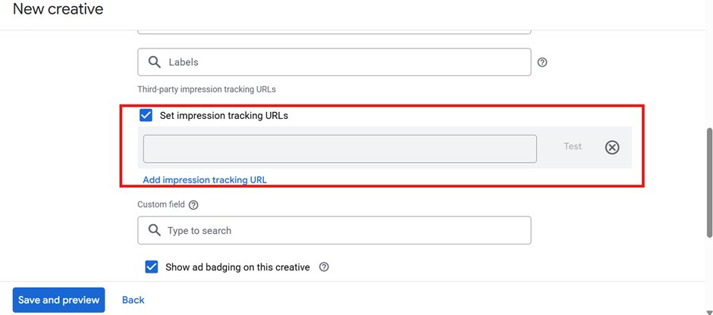Uncheck Set impression tracking URLs checkbox
Viewport: 713px width, 315px height.
[x=146, y=116]
